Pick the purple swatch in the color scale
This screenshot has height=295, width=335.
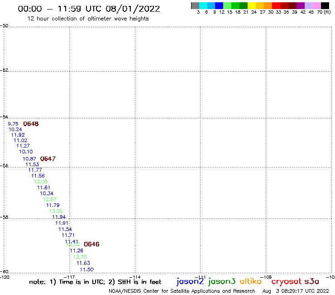(x=301, y=6)
